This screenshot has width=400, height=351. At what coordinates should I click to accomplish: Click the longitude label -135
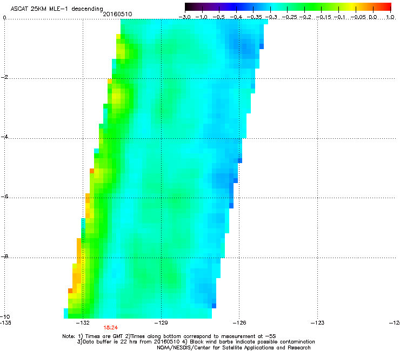(5, 323)
